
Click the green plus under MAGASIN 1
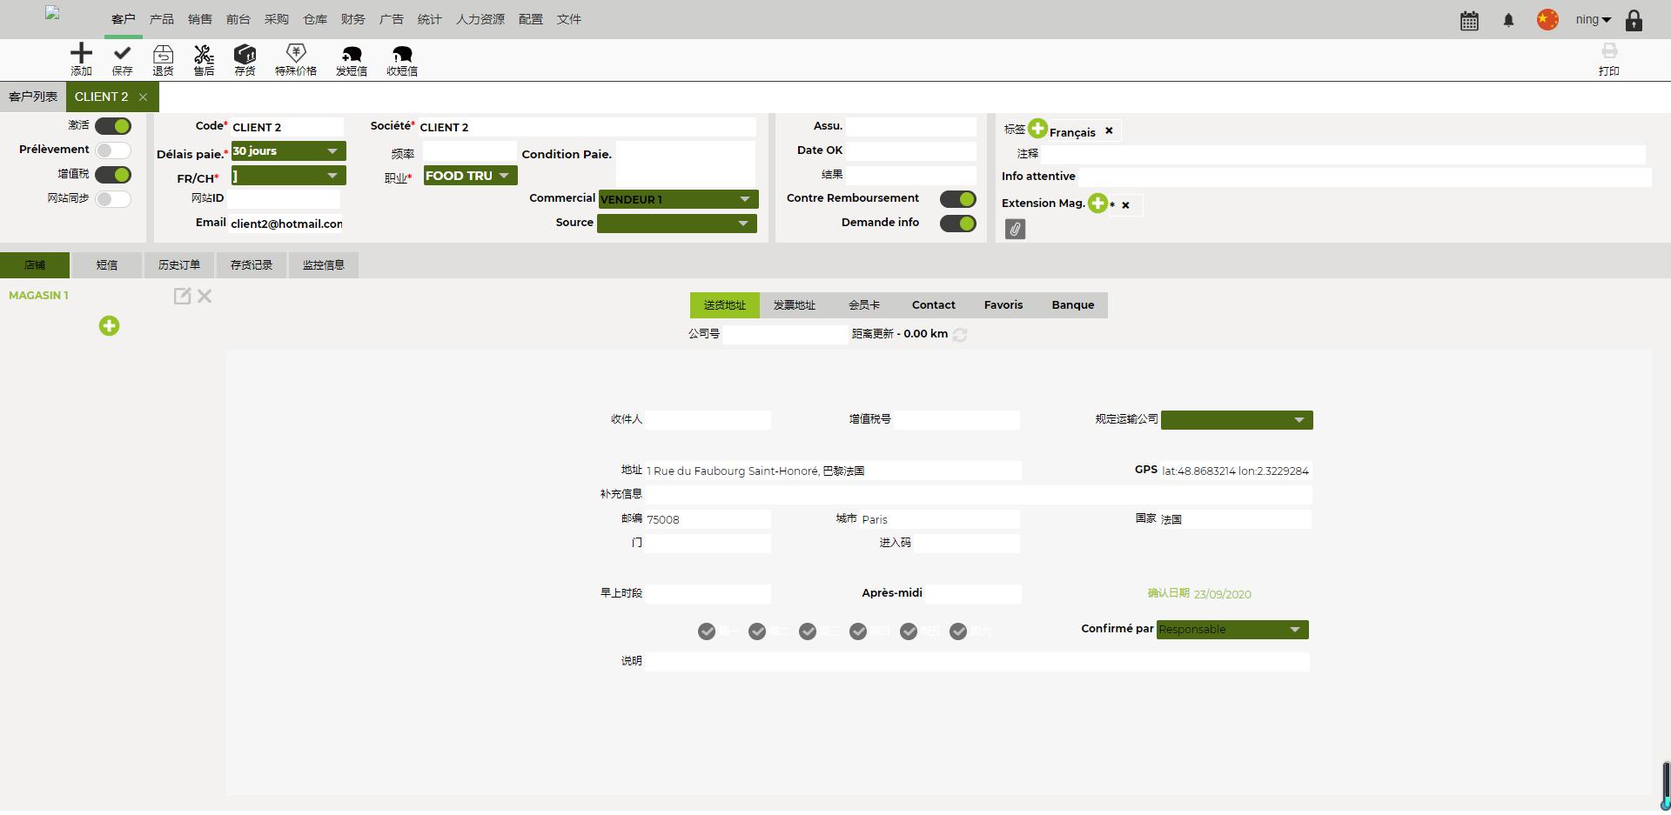tap(109, 326)
